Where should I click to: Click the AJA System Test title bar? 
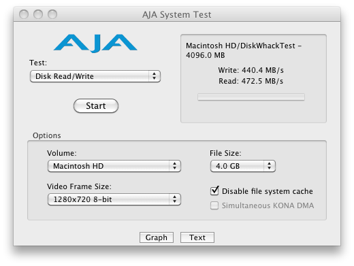(x=177, y=14)
